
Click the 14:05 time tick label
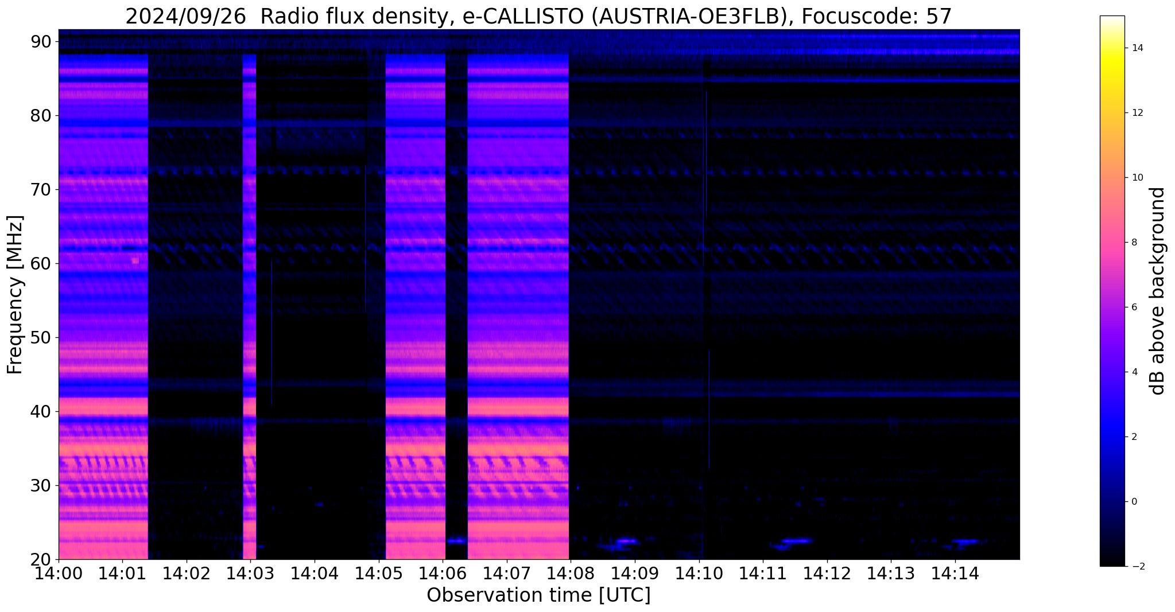click(378, 573)
